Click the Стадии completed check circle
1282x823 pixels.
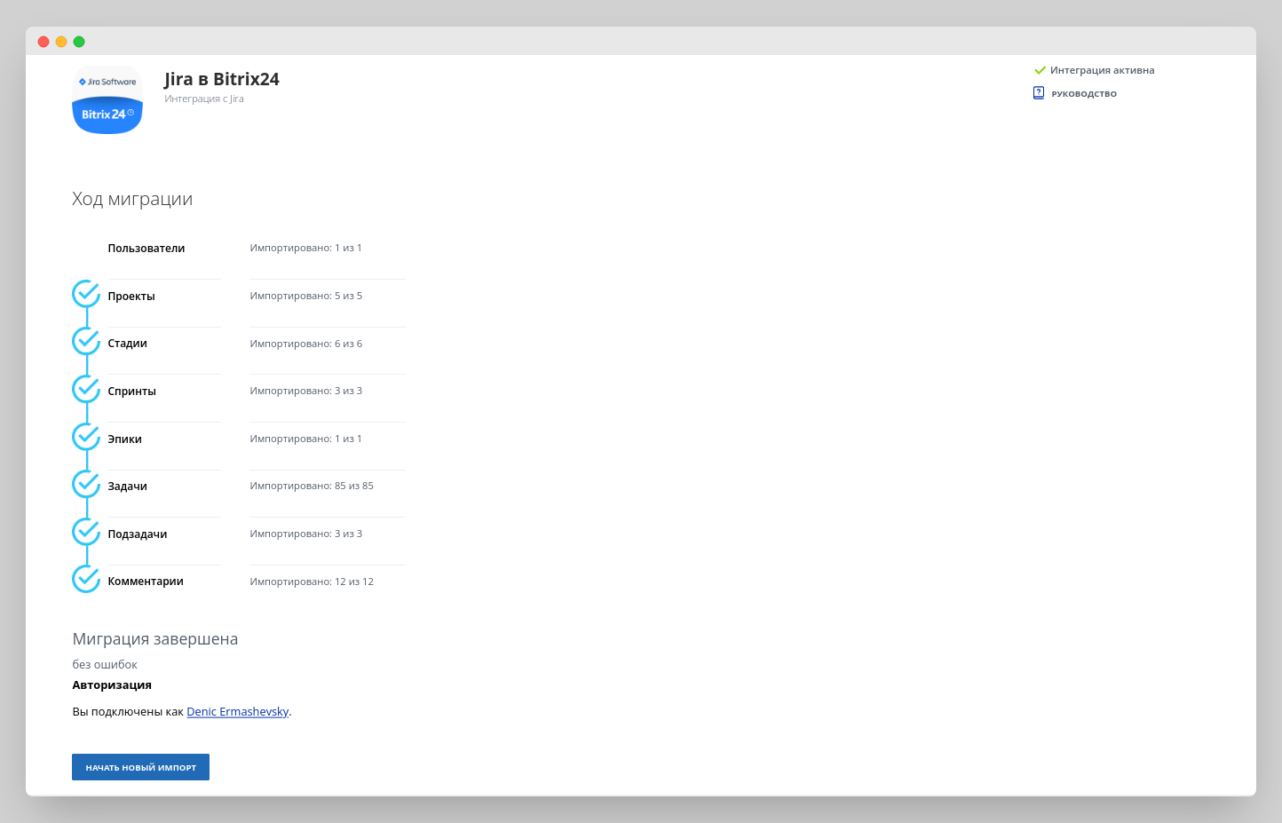coord(86,342)
